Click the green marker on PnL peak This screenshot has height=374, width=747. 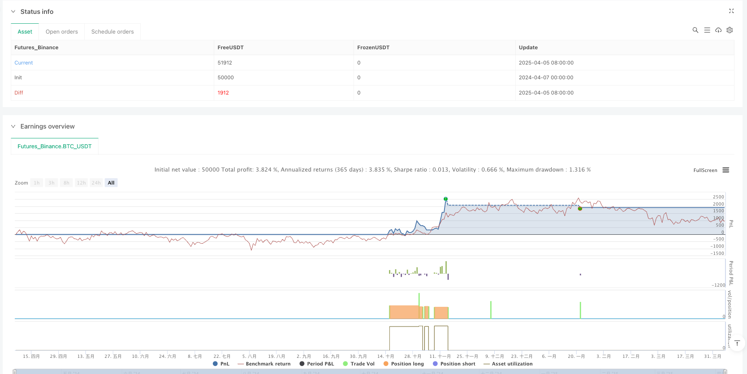coord(445,199)
